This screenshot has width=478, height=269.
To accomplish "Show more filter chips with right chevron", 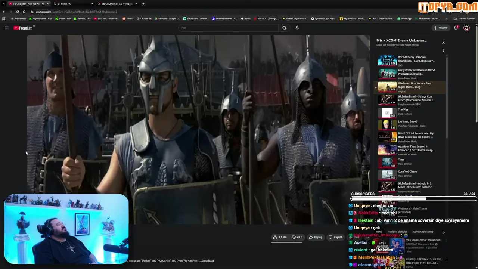I will coord(444,232).
